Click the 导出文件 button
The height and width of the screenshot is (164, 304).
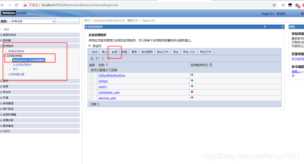pos(205,52)
